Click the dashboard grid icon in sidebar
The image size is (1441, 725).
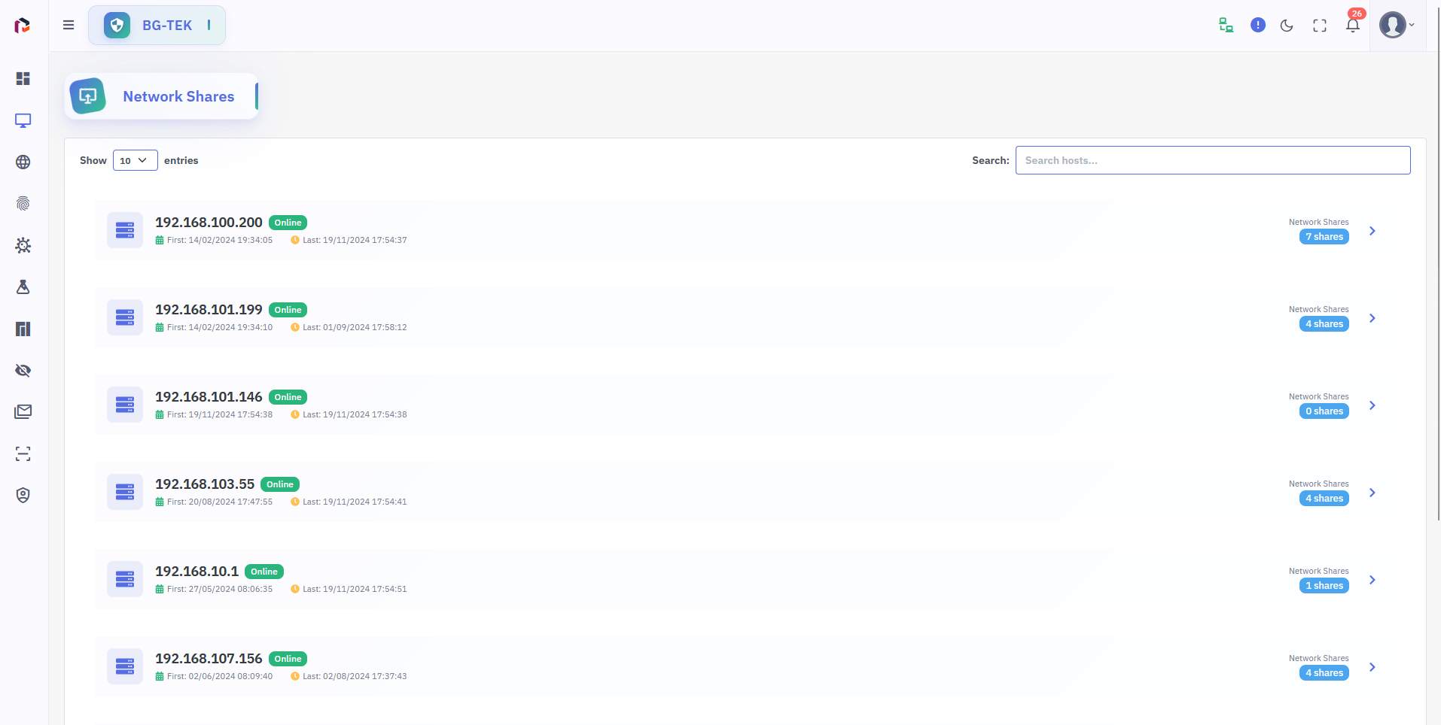[x=23, y=79]
